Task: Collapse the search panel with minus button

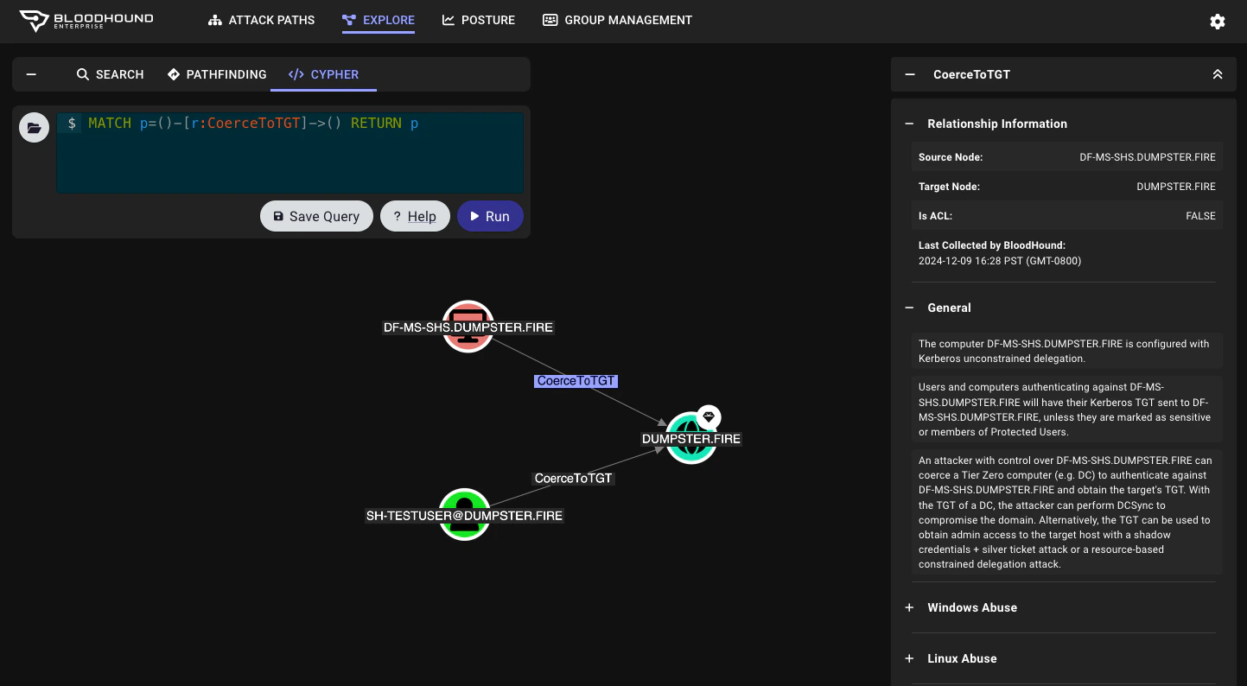Action: tap(31, 74)
